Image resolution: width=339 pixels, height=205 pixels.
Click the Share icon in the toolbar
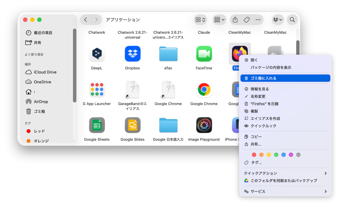point(235,20)
